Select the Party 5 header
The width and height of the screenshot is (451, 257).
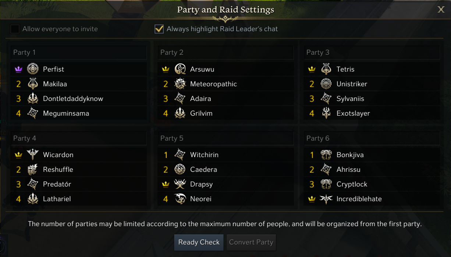coord(225,138)
